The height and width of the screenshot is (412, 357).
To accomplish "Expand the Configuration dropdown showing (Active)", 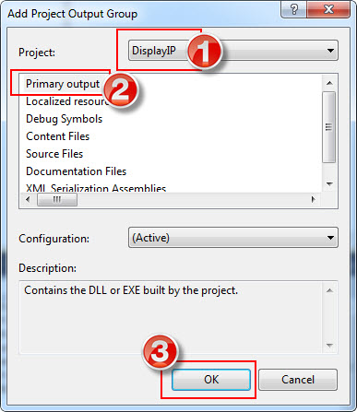I will point(233,238).
